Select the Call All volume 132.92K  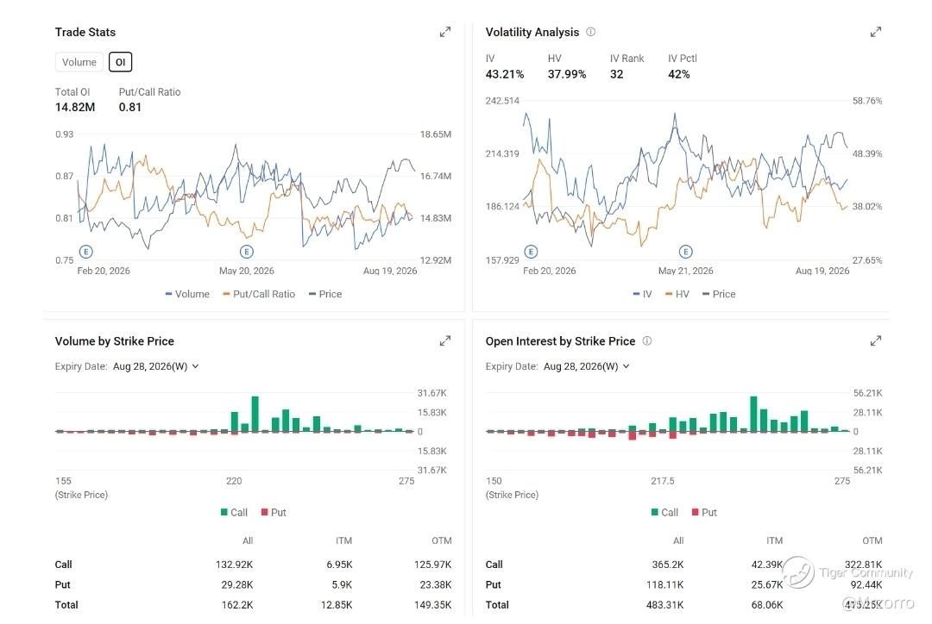pyautogui.click(x=234, y=565)
